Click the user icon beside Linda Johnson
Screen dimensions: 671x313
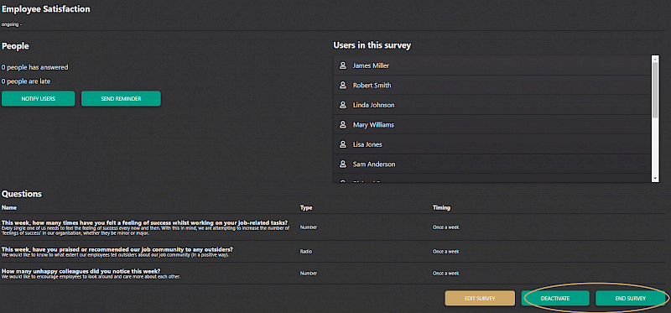[x=342, y=105]
